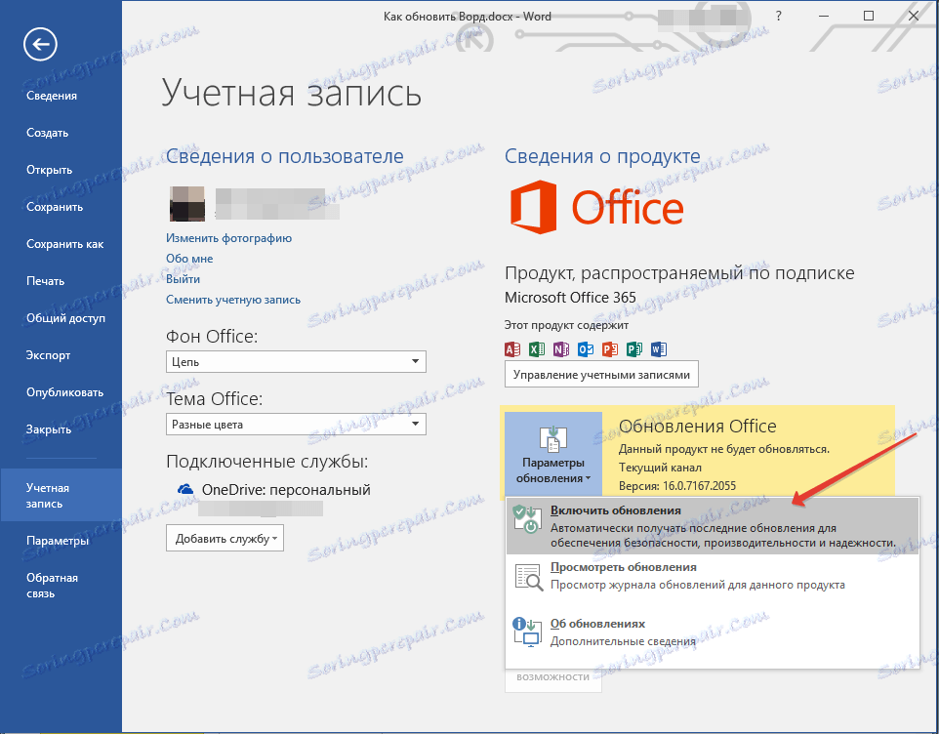939x734 pixels.
Task: Click the user profile photo
Action: pyautogui.click(x=187, y=204)
